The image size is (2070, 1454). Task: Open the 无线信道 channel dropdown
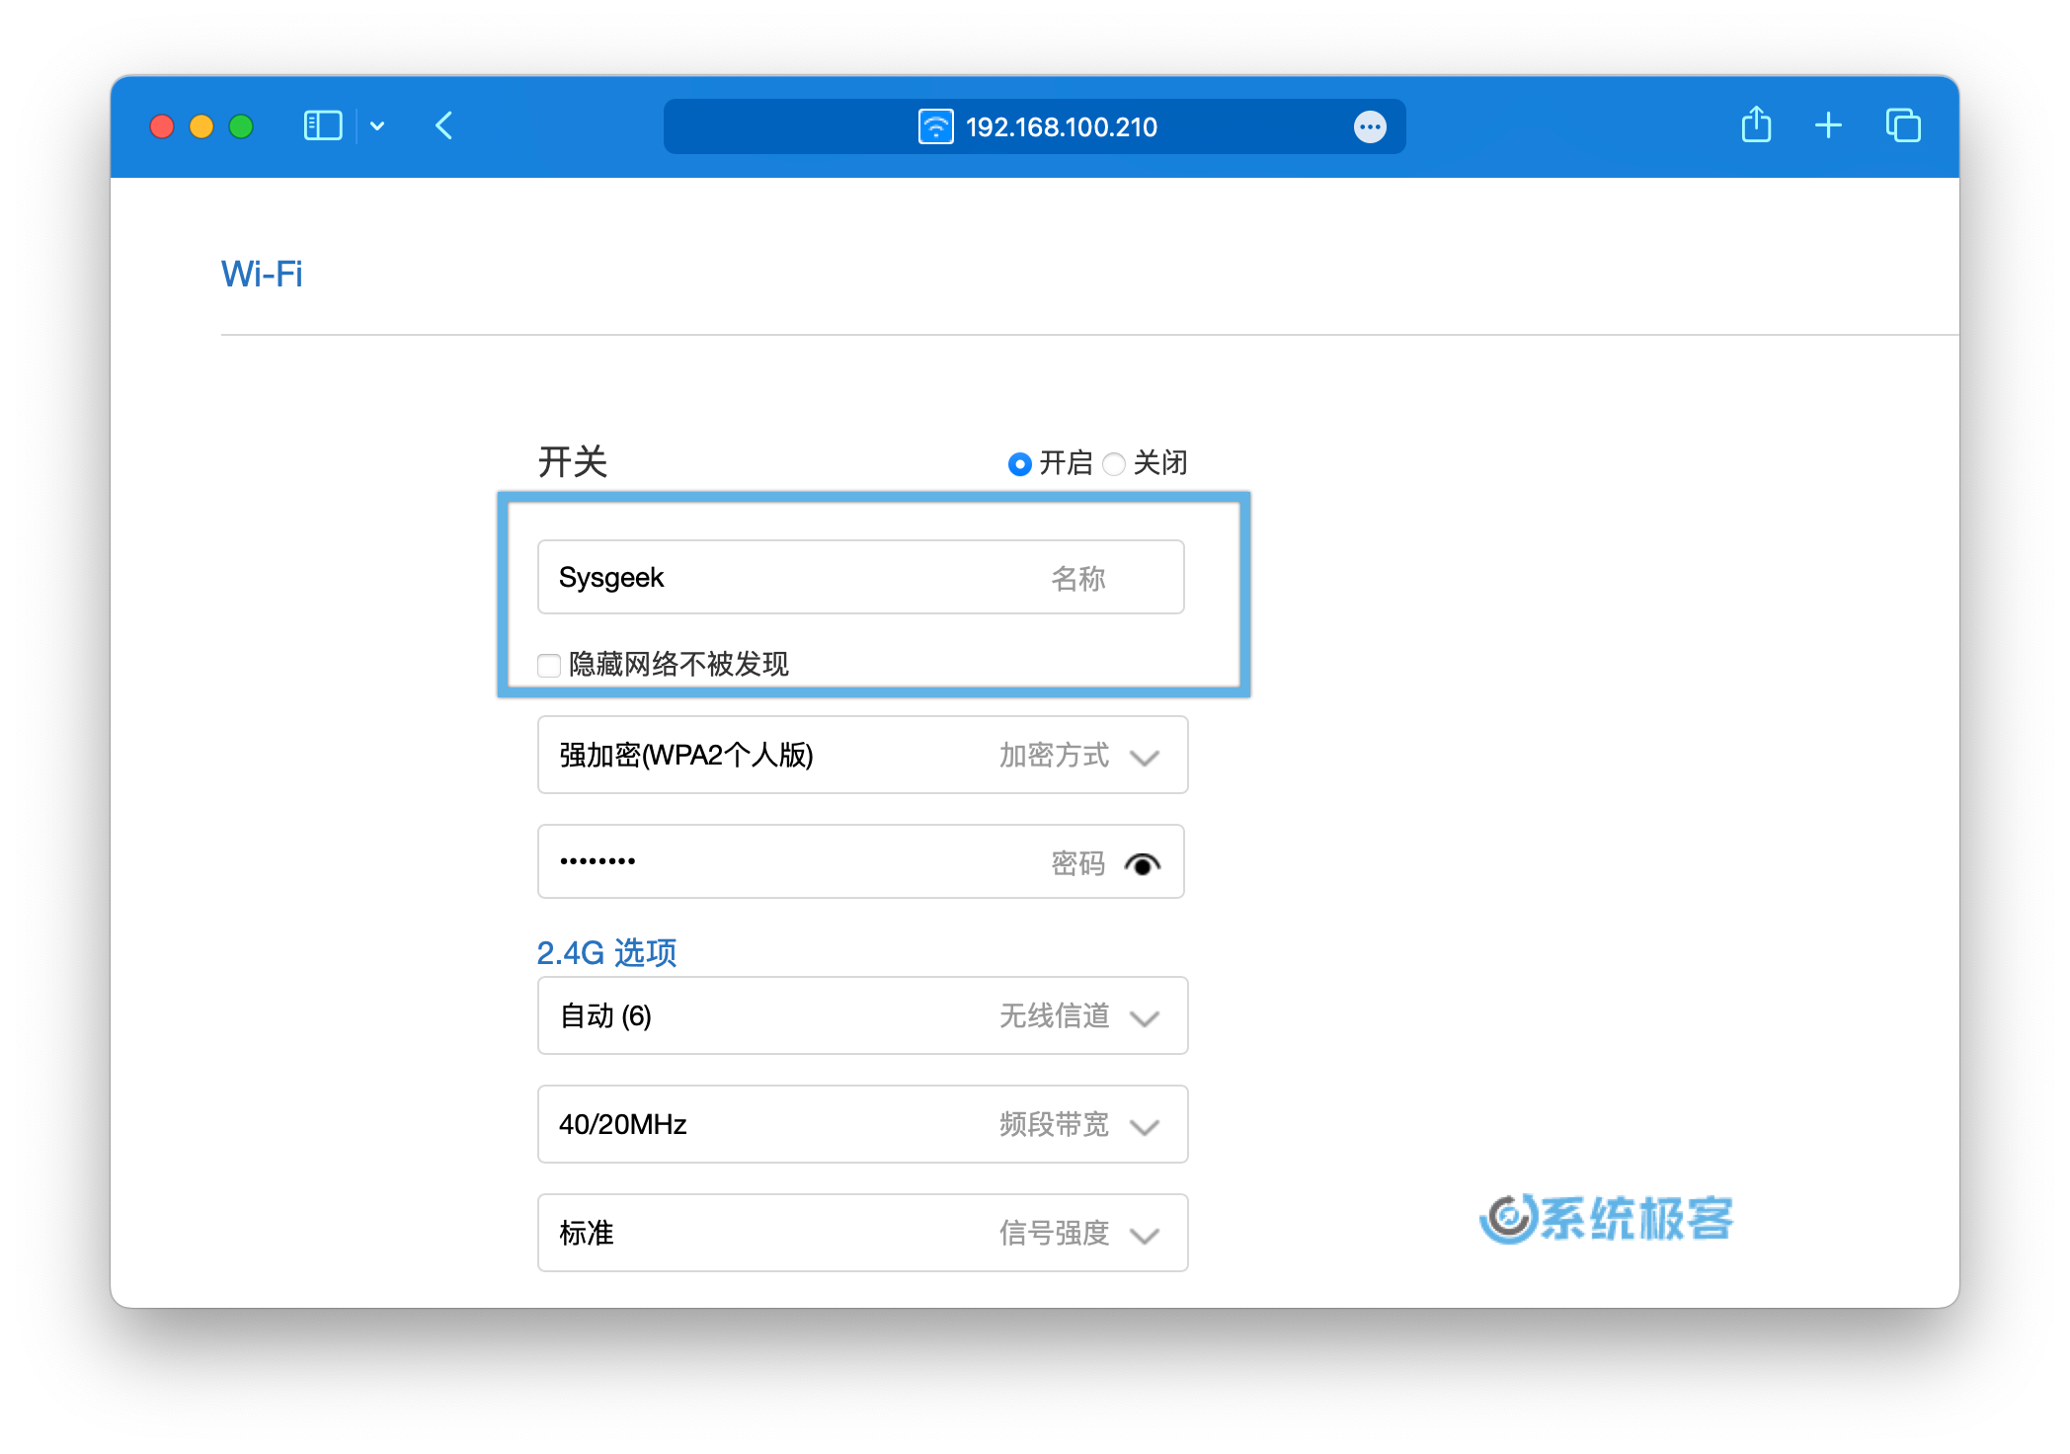tap(862, 1015)
